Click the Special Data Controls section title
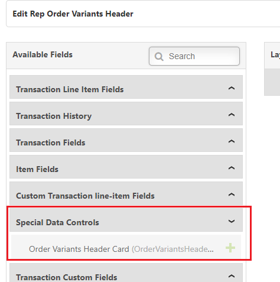Viewport: 280px width, 282px height. pyautogui.click(x=57, y=222)
